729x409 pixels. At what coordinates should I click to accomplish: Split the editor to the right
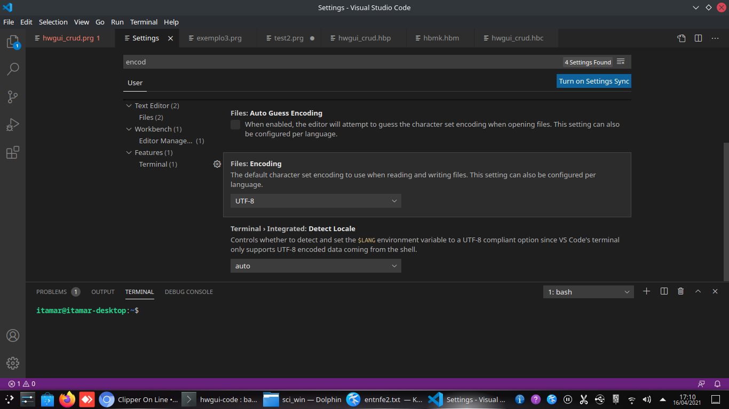pos(698,38)
